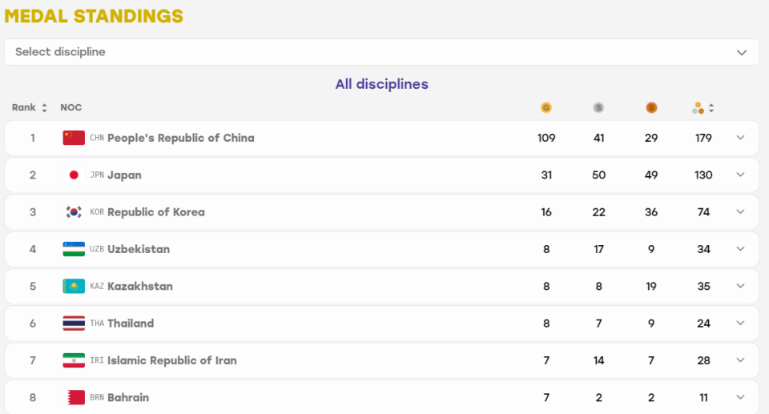
Task: Select Korea's total 74
Action: click(x=703, y=212)
